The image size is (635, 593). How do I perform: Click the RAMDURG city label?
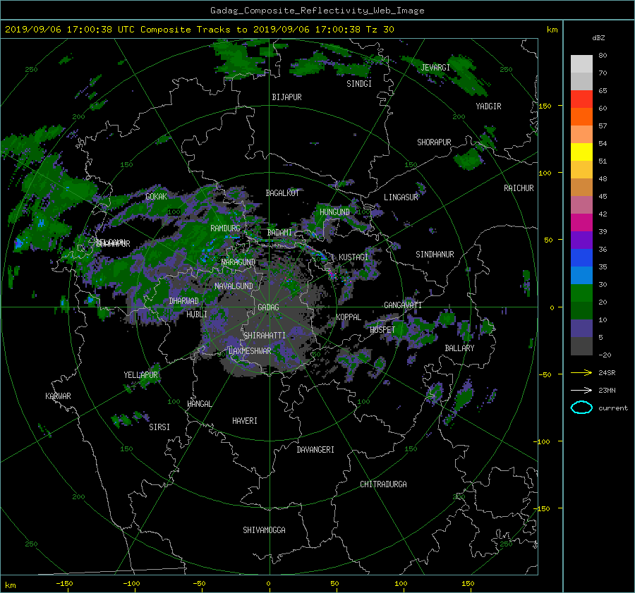point(225,228)
